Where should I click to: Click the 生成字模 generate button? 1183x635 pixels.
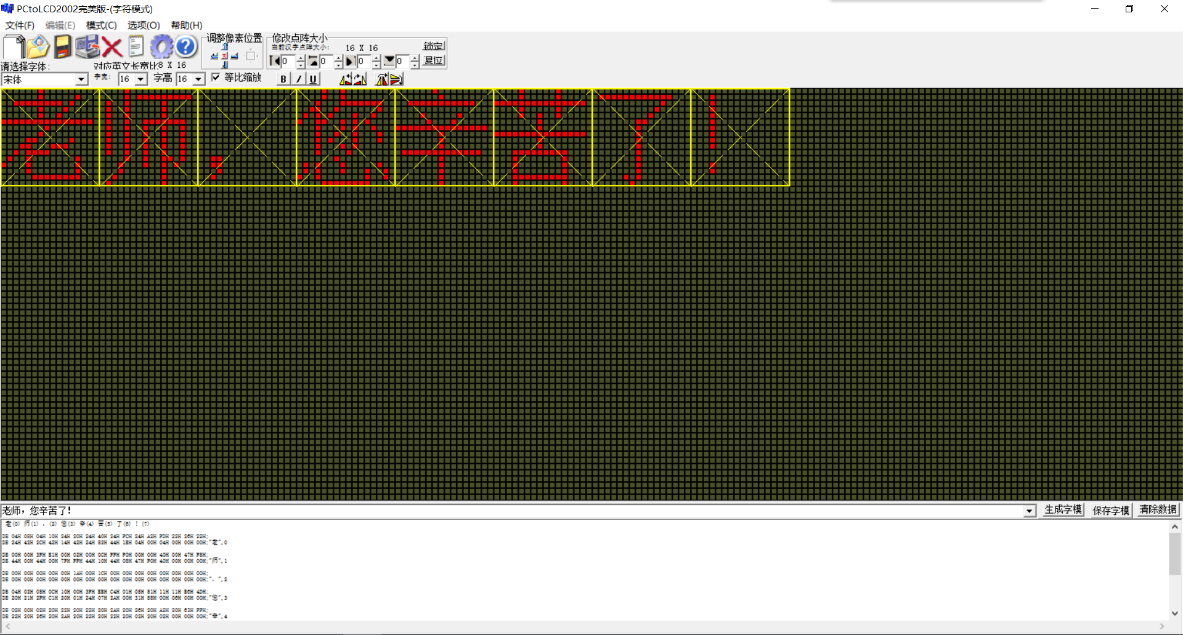tap(1063, 510)
